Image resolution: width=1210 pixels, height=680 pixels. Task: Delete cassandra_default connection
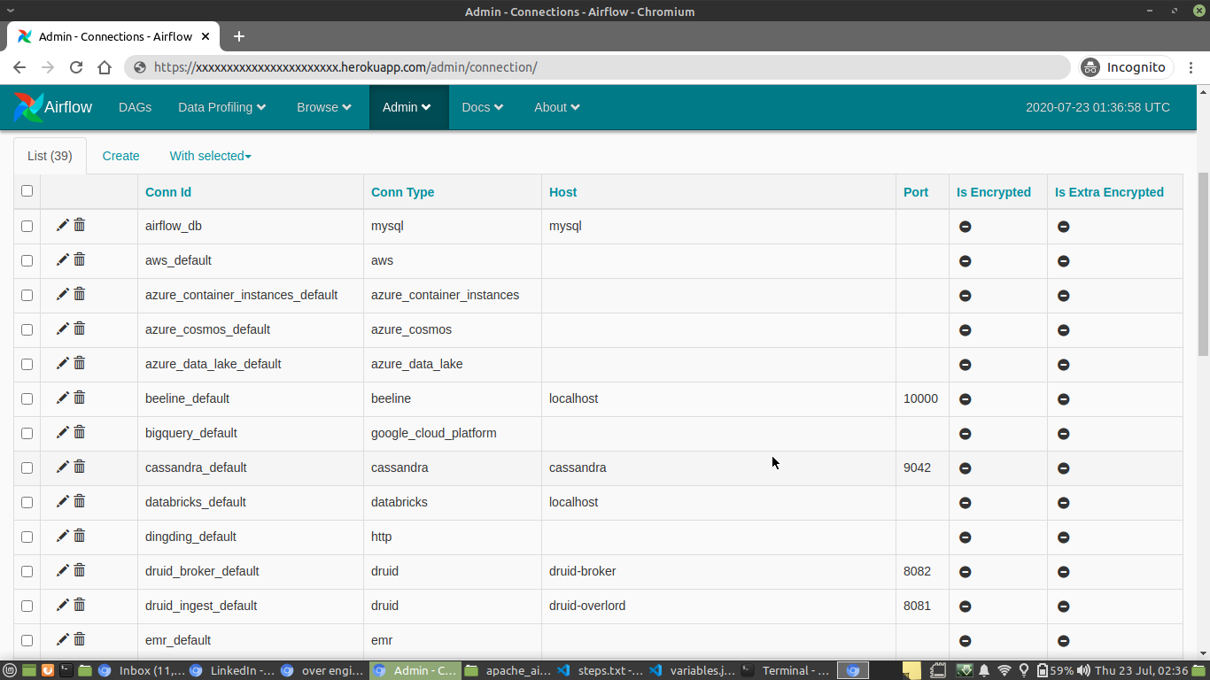(x=80, y=467)
